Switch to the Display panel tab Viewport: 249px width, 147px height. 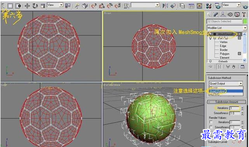tap(237, 14)
